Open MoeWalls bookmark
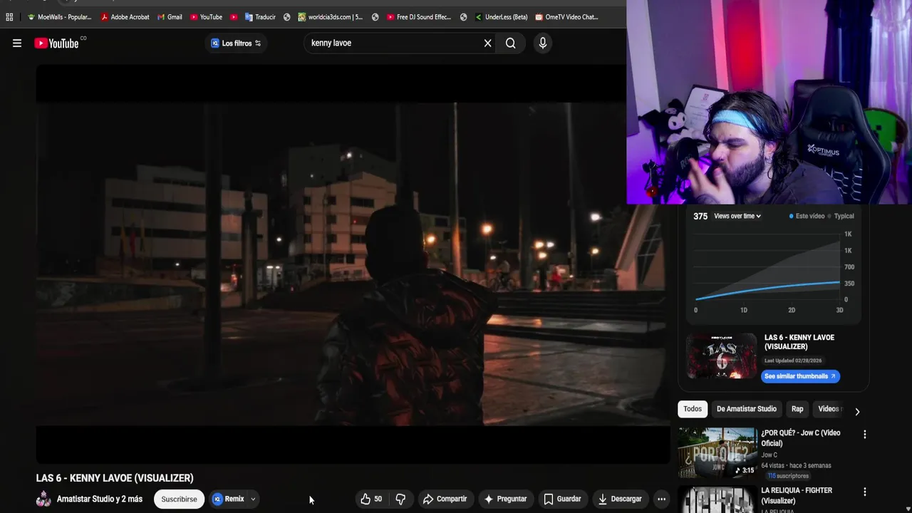Screen dimensions: 912x513 pos(60,17)
